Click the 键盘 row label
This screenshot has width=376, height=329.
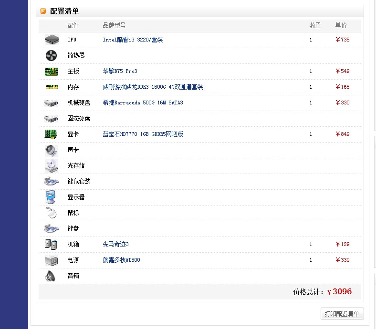click(73, 228)
